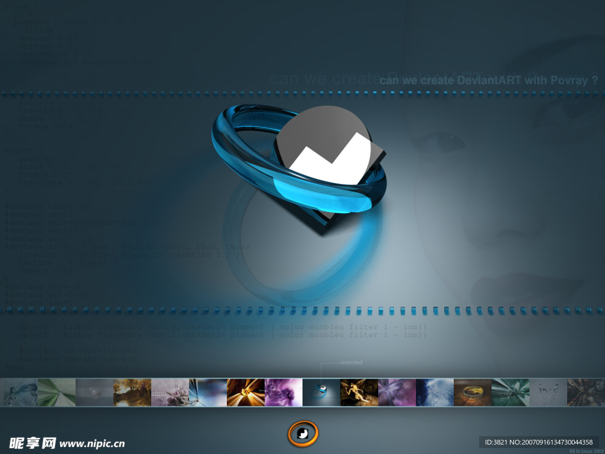Select the dark brown abstract thumbnail
The height and width of the screenshot is (454, 605).
(586, 393)
